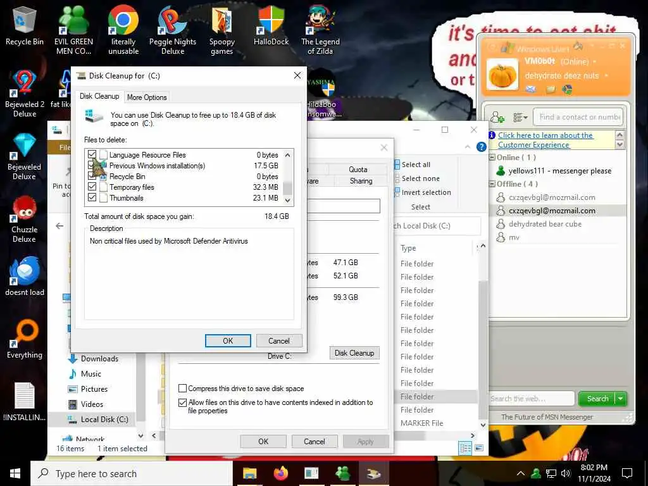
Task: Click the system tray volume icon
Action: [x=566, y=473]
